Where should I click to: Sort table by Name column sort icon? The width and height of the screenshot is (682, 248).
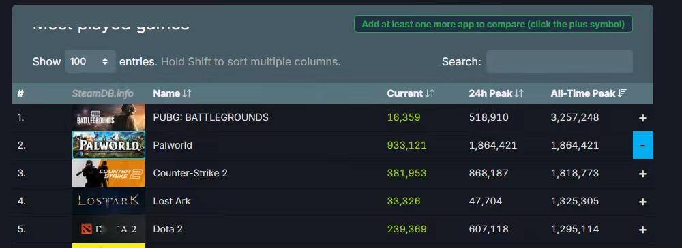pyautogui.click(x=187, y=93)
